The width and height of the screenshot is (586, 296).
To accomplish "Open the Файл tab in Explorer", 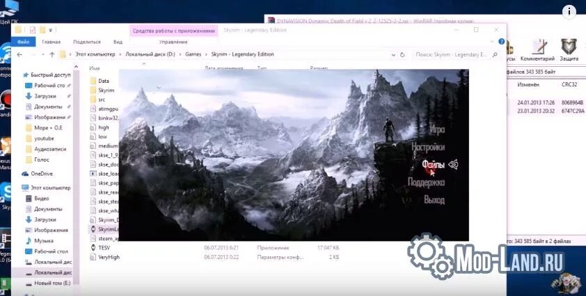I will click(x=23, y=42).
